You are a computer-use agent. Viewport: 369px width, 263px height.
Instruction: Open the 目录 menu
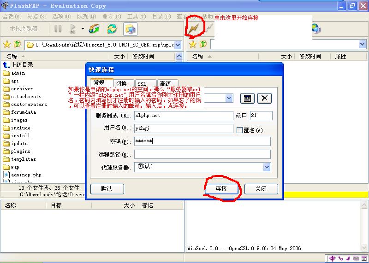coord(161,17)
